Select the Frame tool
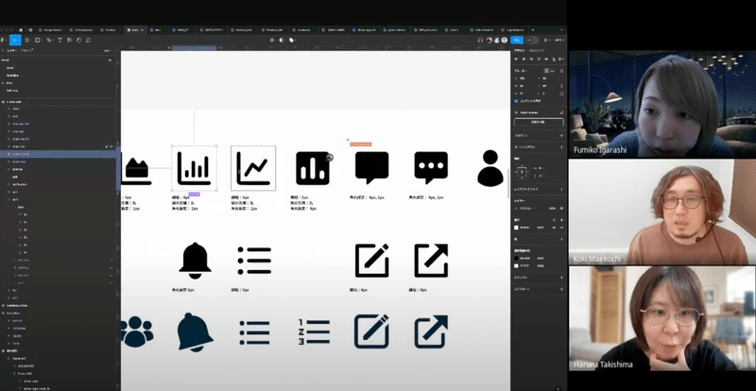 pos(27,40)
